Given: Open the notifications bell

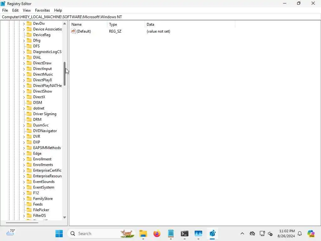Looking at the screenshot, I should [x=300, y=233].
